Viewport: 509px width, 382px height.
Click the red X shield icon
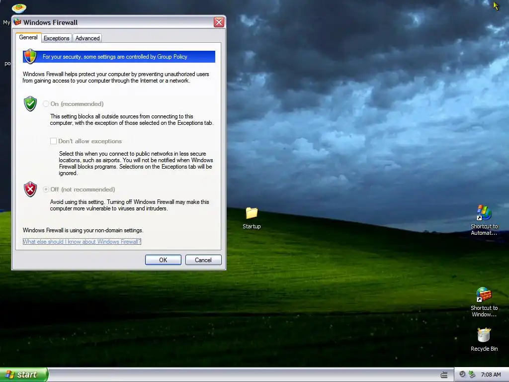click(x=30, y=190)
